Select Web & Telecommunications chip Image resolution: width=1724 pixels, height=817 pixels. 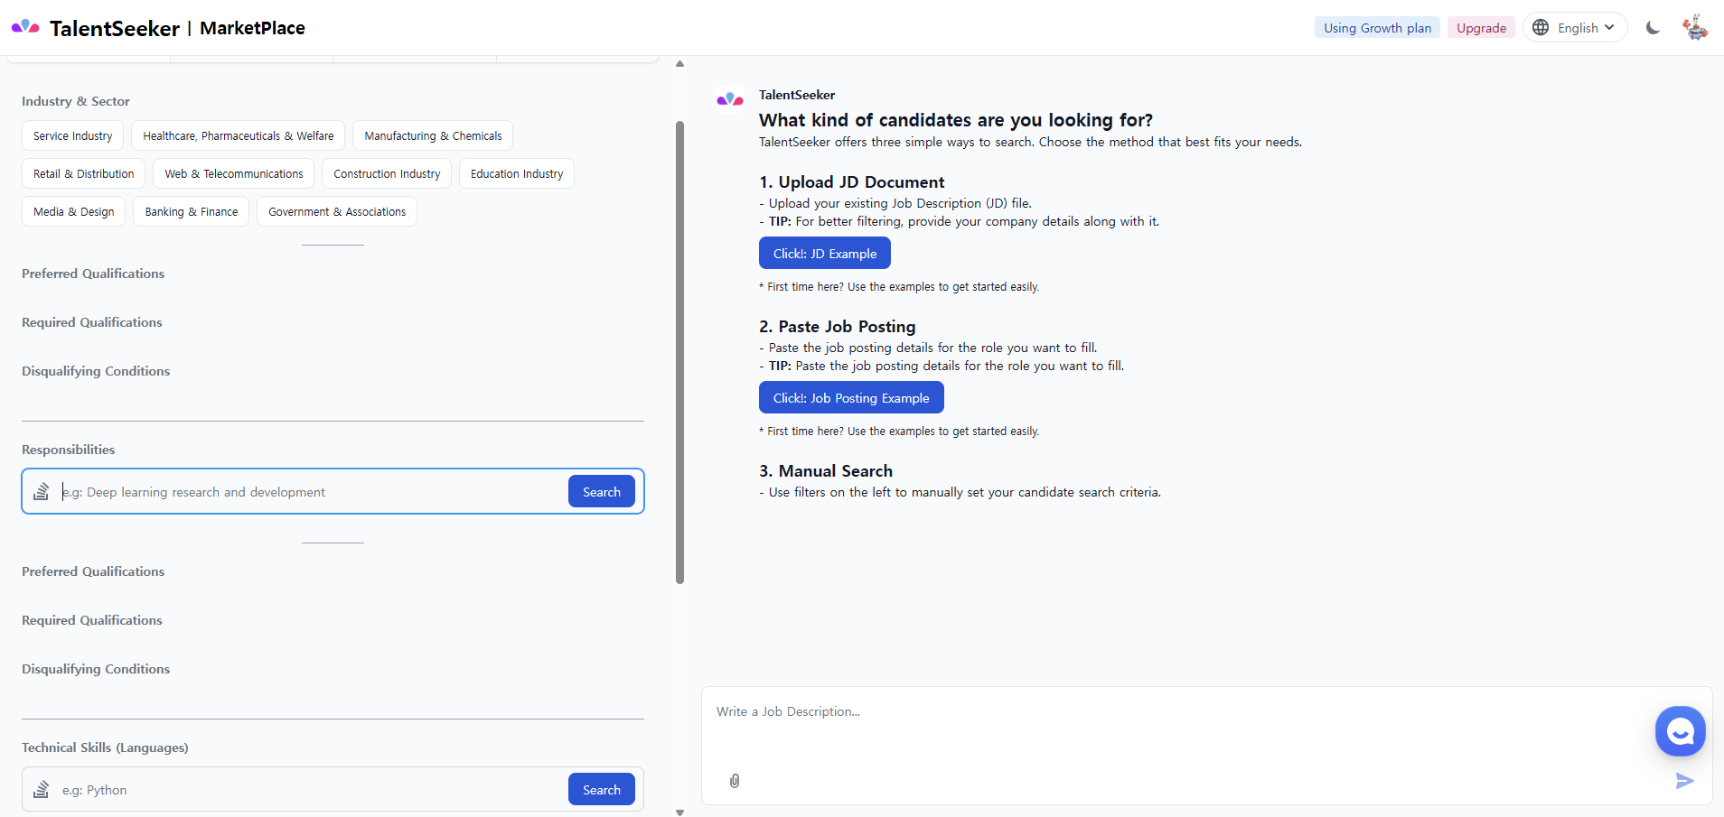click(234, 174)
